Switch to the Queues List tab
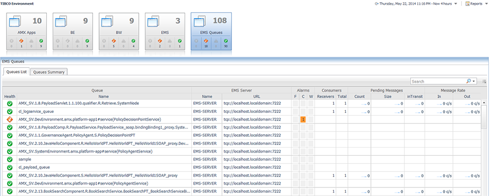490x196 pixels. coord(16,72)
